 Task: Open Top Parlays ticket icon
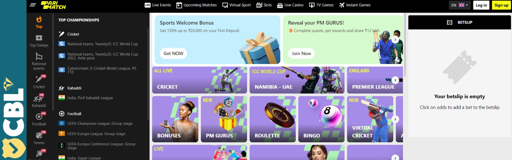39,38
